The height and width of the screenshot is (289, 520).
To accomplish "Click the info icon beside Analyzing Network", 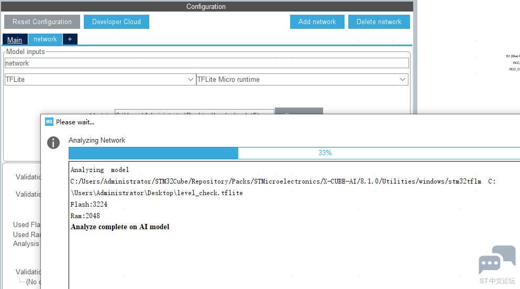I will pos(53,143).
